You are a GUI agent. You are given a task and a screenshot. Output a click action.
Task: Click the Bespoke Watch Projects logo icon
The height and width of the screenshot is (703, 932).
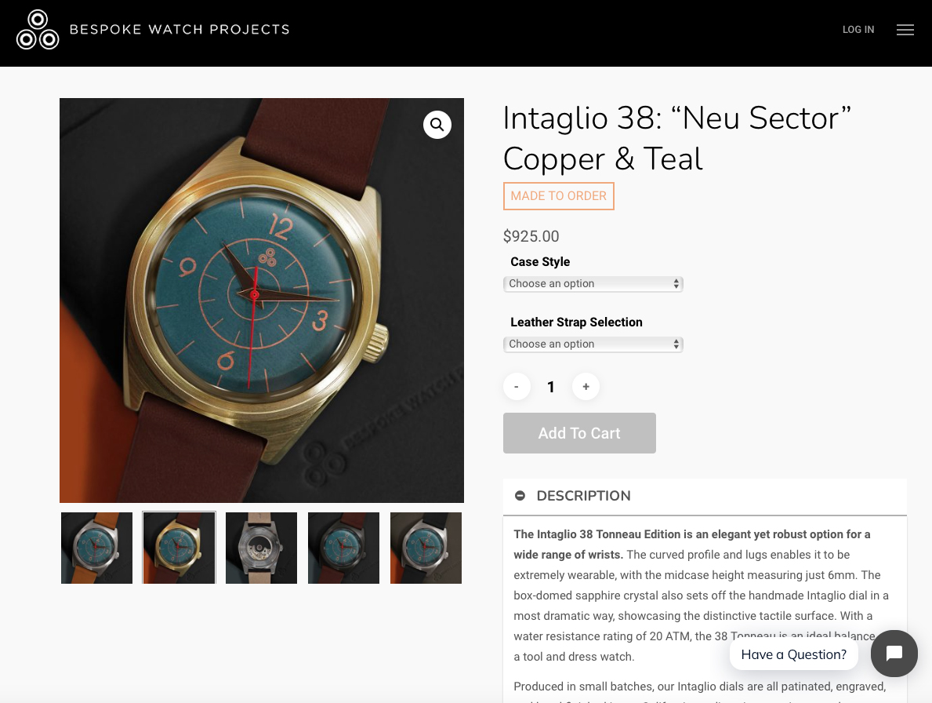(38, 30)
